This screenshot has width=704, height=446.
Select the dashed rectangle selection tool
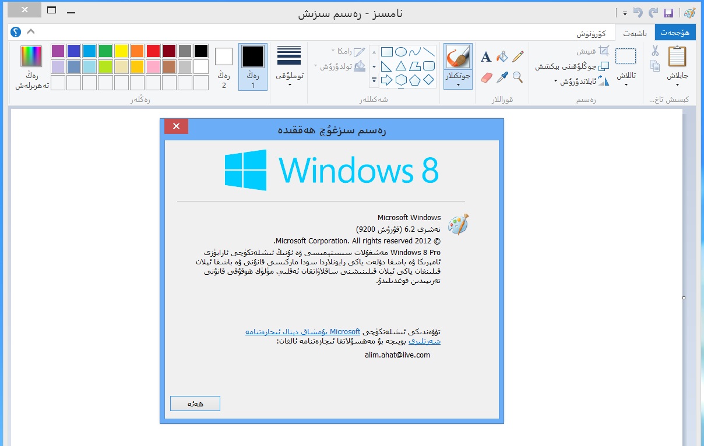(x=626, y=56)
